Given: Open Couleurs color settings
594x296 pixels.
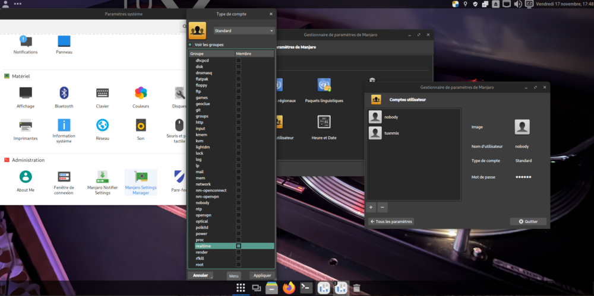Looking at the screenshot, I should [x=141, y=93].
